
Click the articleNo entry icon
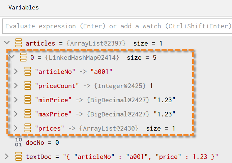pyautogui.click(x=28, y=71)
